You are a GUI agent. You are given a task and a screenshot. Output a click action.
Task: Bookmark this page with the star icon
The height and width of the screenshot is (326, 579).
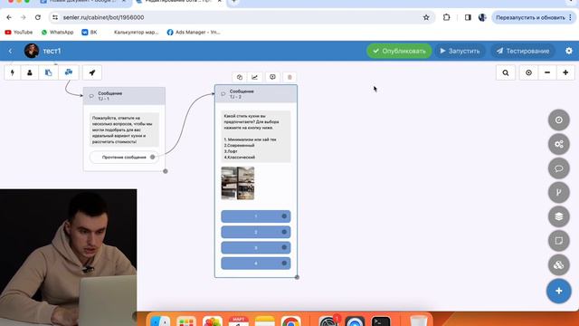[426, 17]
